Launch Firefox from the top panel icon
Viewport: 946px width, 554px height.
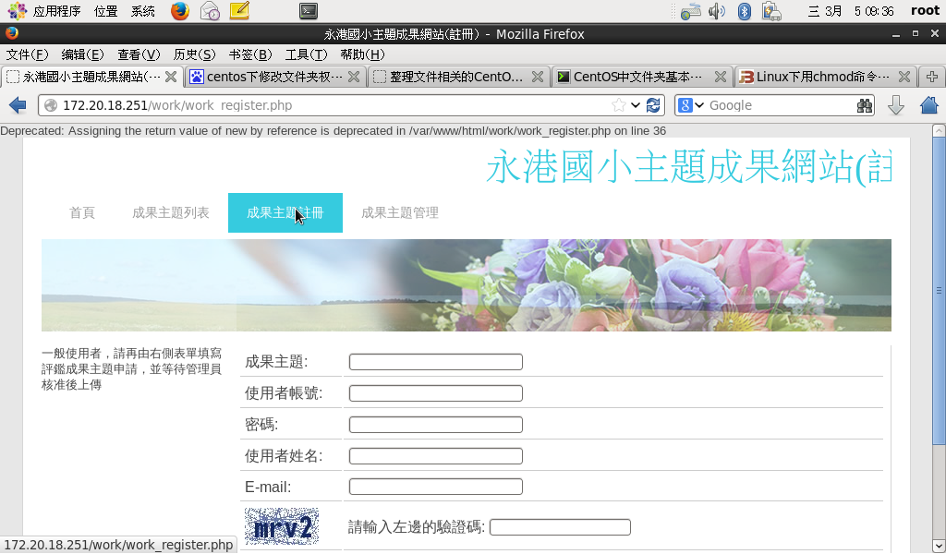tap(180, 11)
